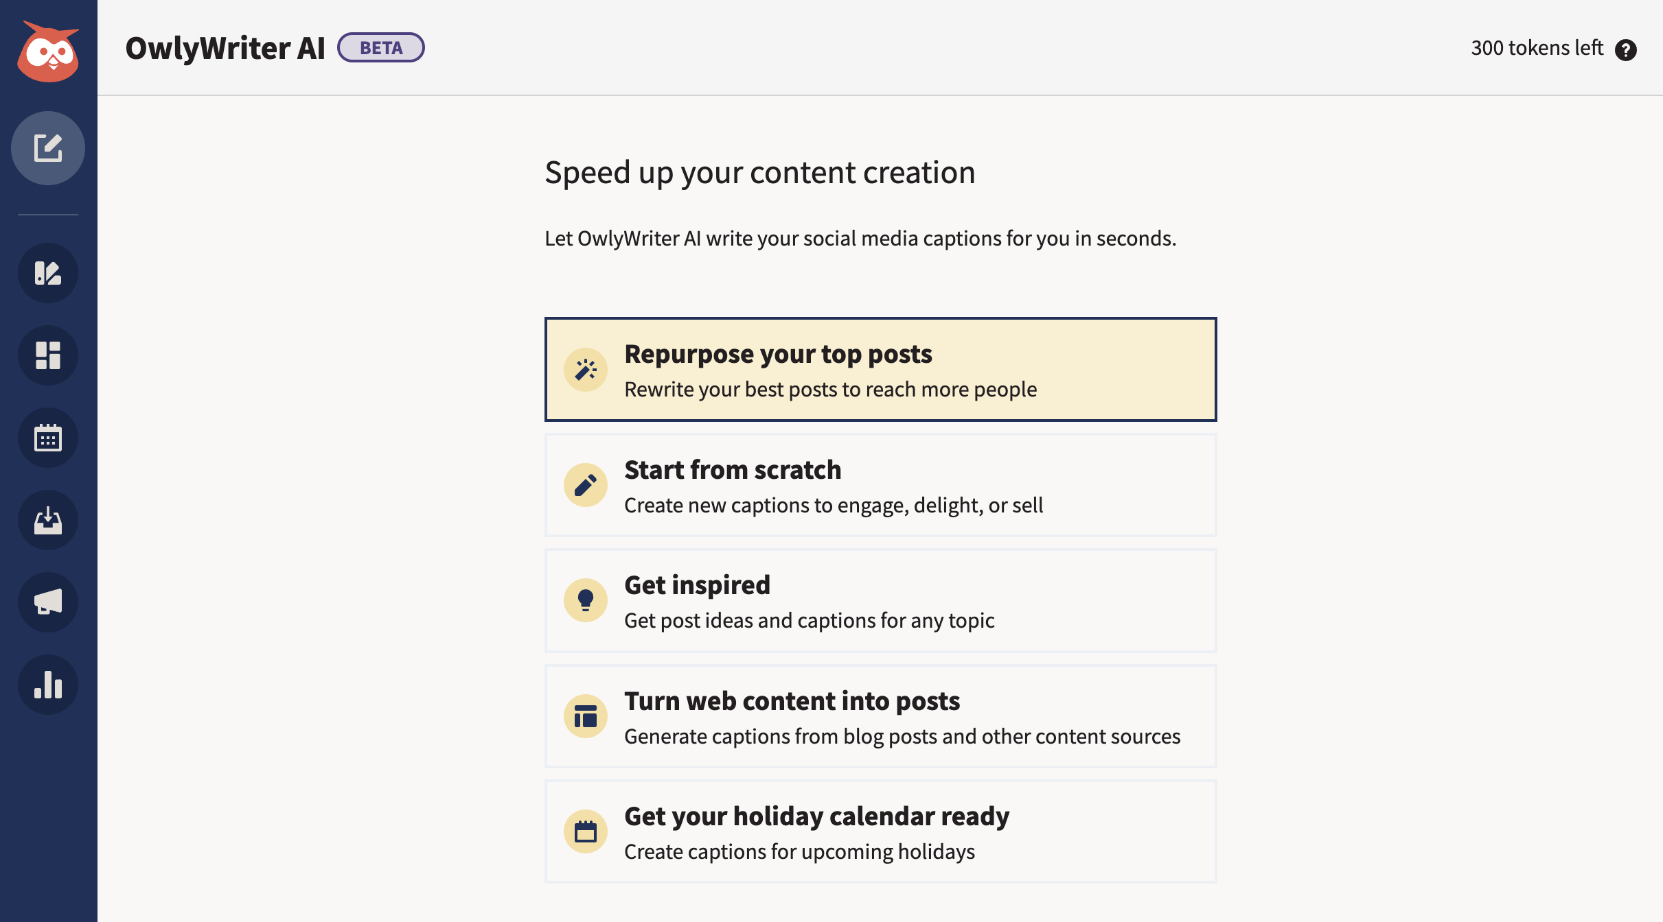Click the magic wand icon on Repurpose card

[x=586, y=370]
